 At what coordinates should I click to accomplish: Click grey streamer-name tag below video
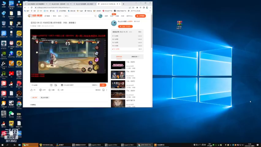[44, 97]
